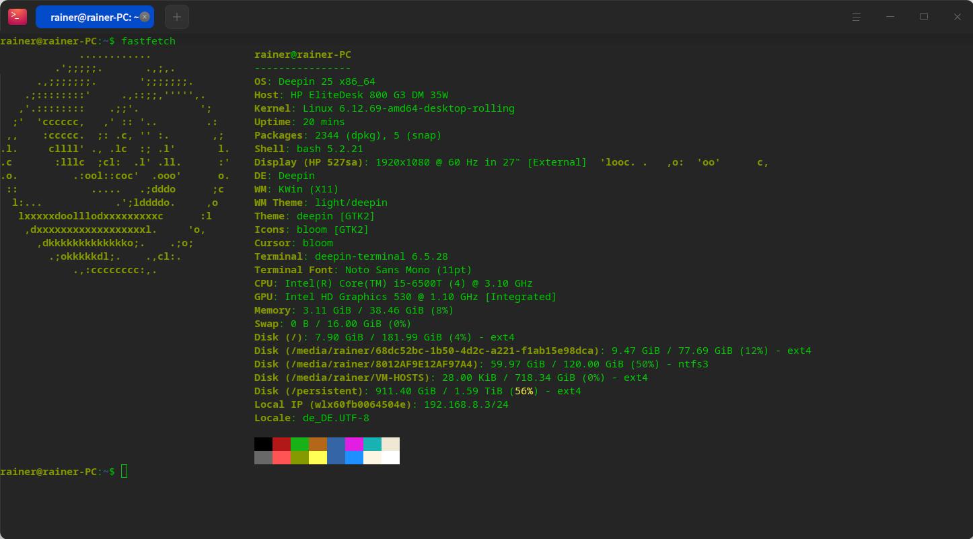Image resolution: width=973 pixels, height=539 pixels.
Task: Click the Terminal value 'deepin-terminal 6.5.28'
Action: (382, 256)
